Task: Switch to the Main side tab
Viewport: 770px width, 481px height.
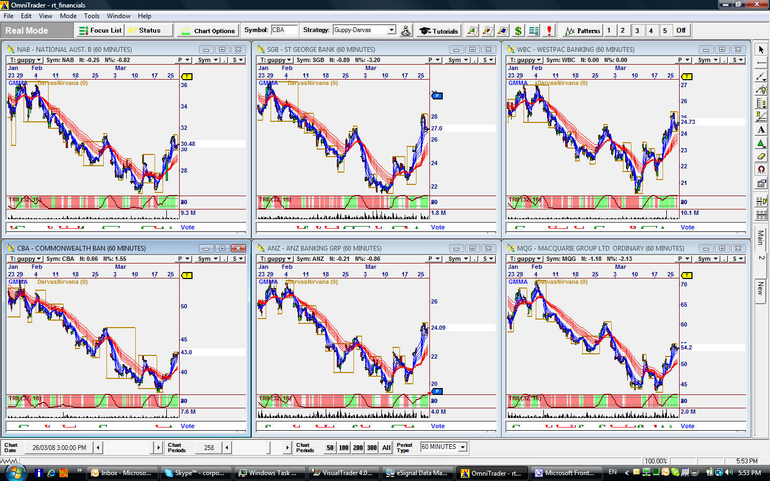Action: point(760,237)
